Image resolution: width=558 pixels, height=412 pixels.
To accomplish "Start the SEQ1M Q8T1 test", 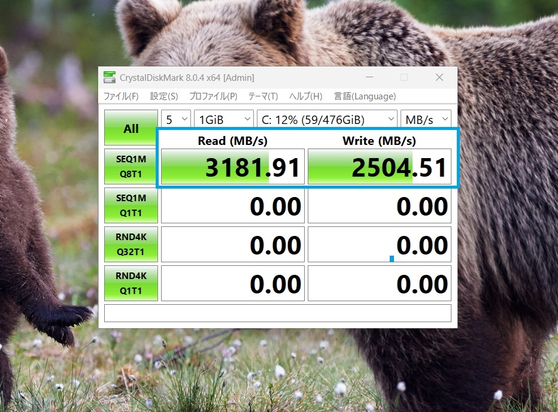I will (131, 166).
